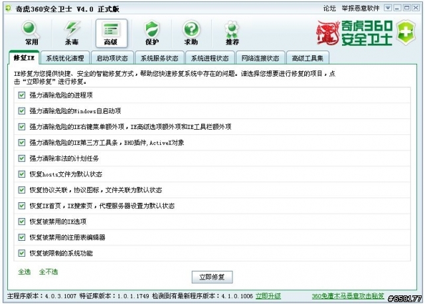Uncheck 恢复被禁用的注册表编辑器

click(x=22, y=237)
